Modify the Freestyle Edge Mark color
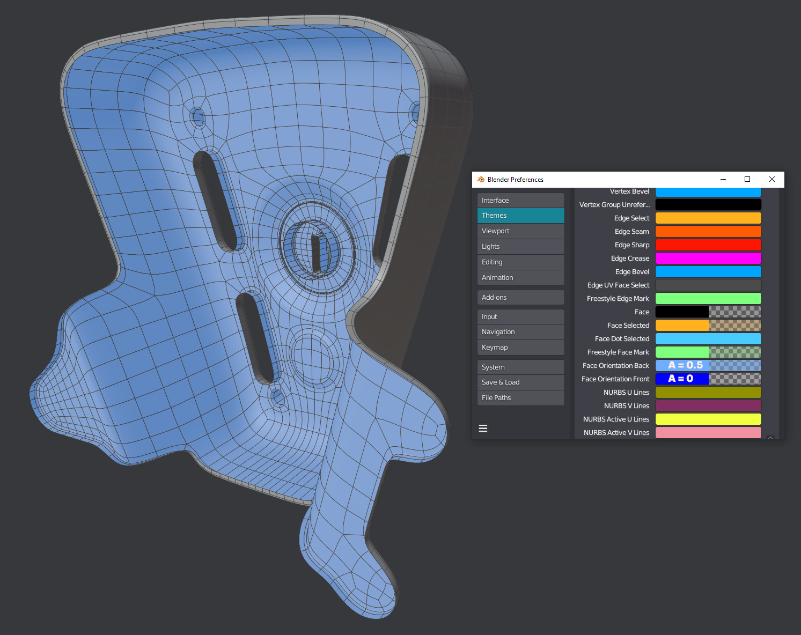The width and height of the screenshot is (801, 635). click(x=708, y=298)
